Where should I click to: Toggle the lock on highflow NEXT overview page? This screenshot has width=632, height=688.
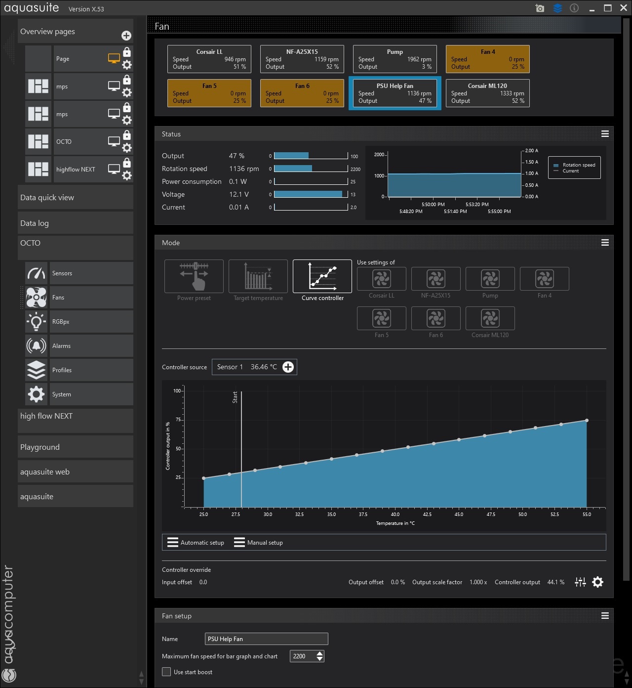(127, 163)
